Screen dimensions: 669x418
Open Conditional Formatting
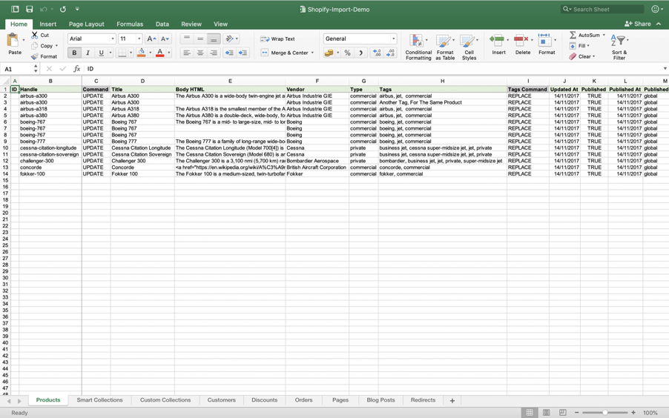coord(418,47)
